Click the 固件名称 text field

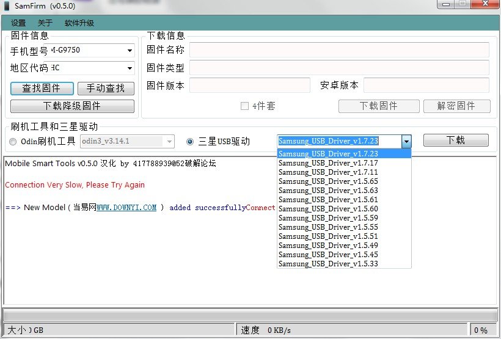click(339, 49)
